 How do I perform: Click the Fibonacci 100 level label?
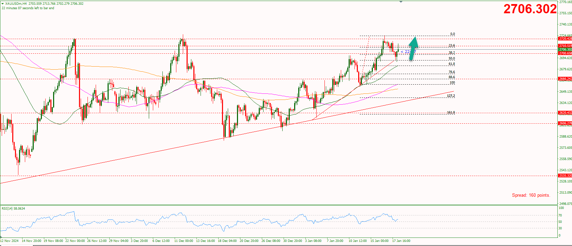[x=452, y=83]
